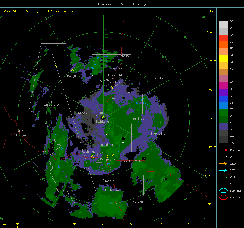Click the RockyMH label on map

pyautogui.click(x=72, y=76)
